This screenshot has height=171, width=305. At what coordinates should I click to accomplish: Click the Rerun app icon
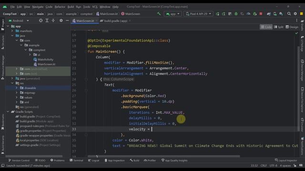(x=217, y=14)
